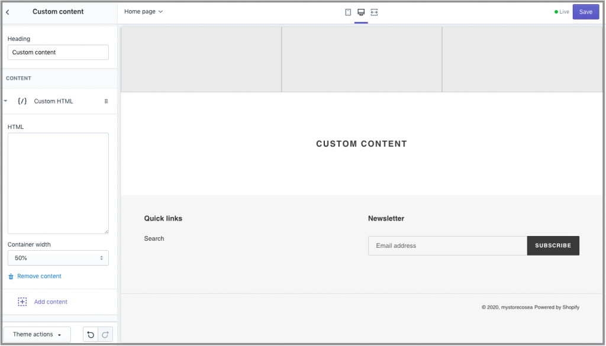Click the trash icon for Remove content
Image resolution: width=606 pixels, height=346 pixels.
click(11, 276)
